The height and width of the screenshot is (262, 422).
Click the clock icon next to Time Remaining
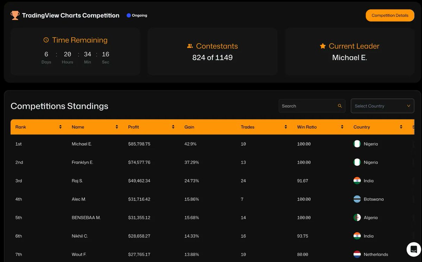pos(46,40)
